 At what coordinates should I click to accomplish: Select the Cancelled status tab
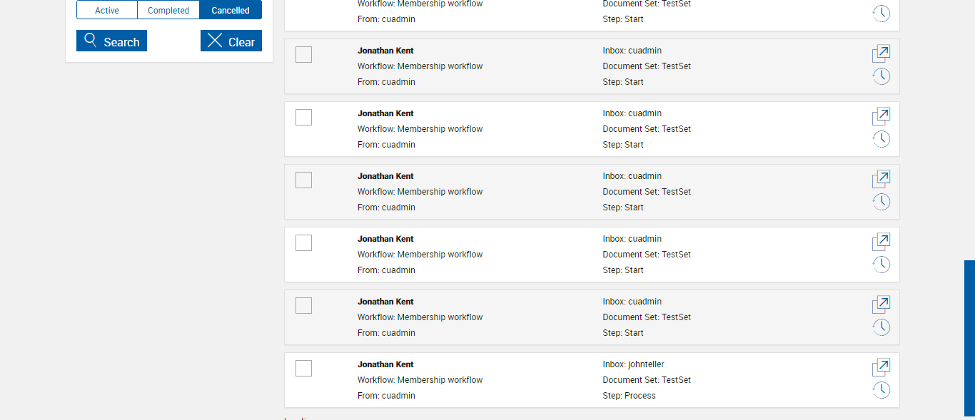(231, 10)
